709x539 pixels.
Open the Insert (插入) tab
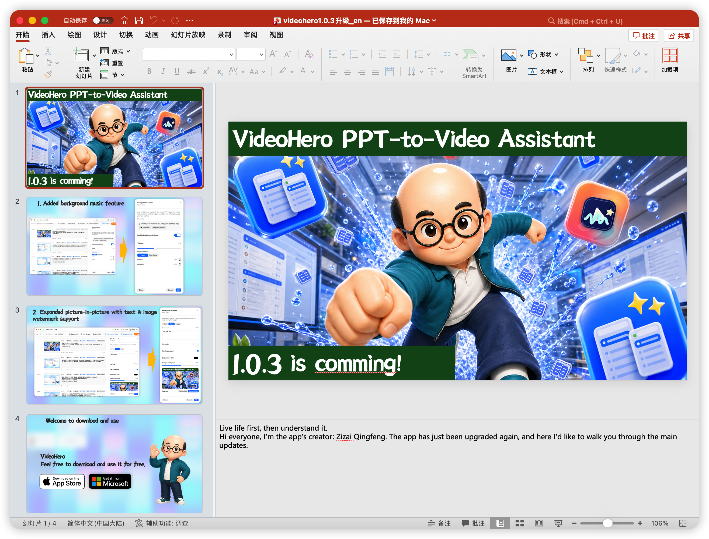pyautogui.click(x=48, y=35)
